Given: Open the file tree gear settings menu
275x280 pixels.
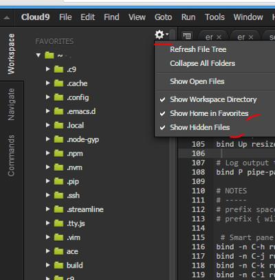Looking at the screenshot, I should (162, 35).
